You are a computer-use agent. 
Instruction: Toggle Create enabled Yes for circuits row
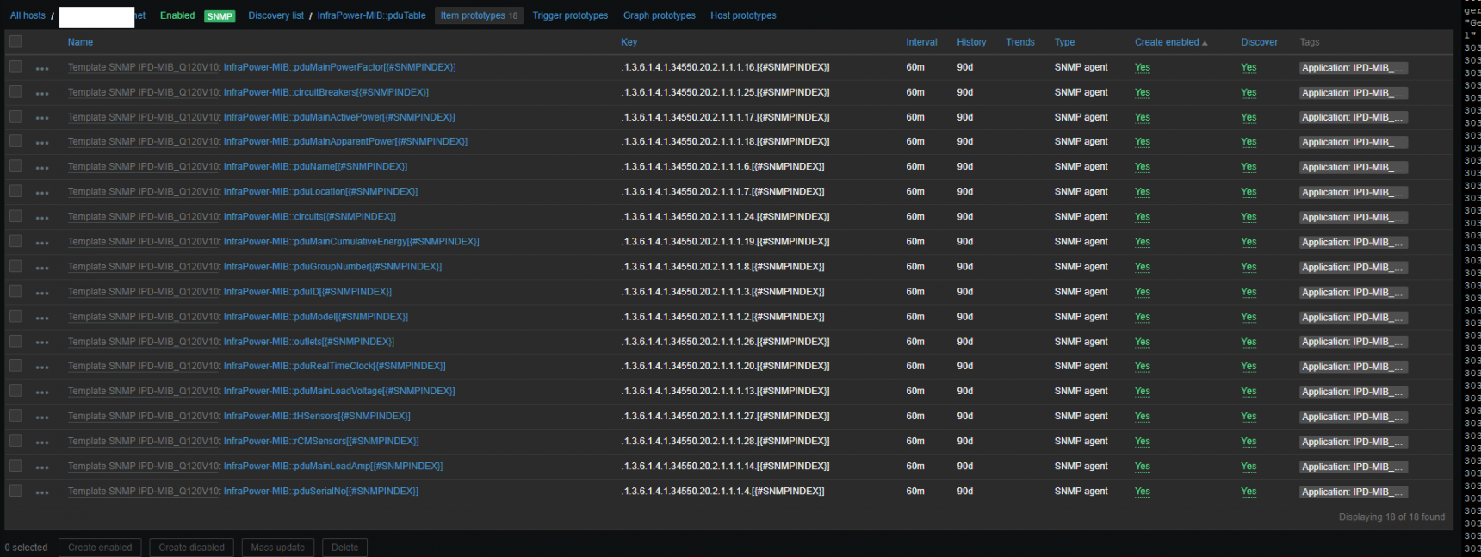[1142, 217]
